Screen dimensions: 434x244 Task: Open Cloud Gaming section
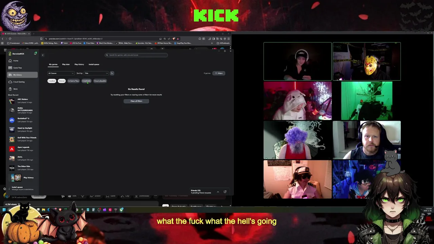coord(22,82)
